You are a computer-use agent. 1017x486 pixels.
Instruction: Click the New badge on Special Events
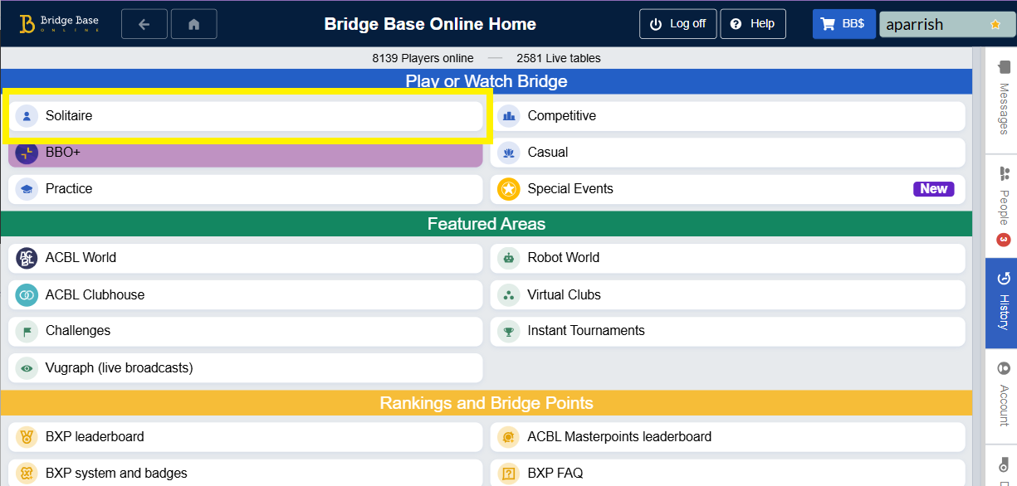tap(934, 189)
